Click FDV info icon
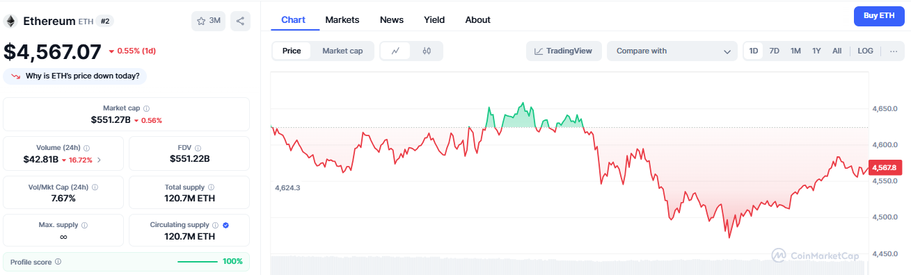The image size is (911, 275). click(198, 148)
